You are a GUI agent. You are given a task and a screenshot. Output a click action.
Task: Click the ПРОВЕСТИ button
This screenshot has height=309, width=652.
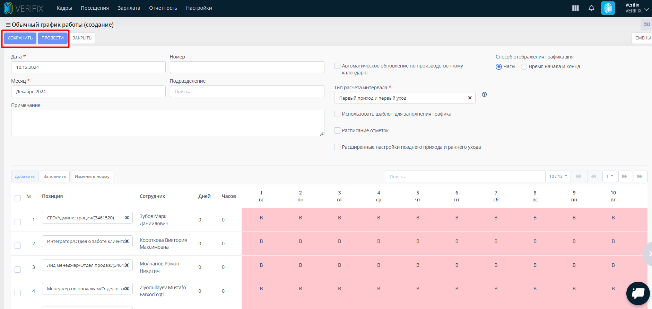tap(53, 38)
